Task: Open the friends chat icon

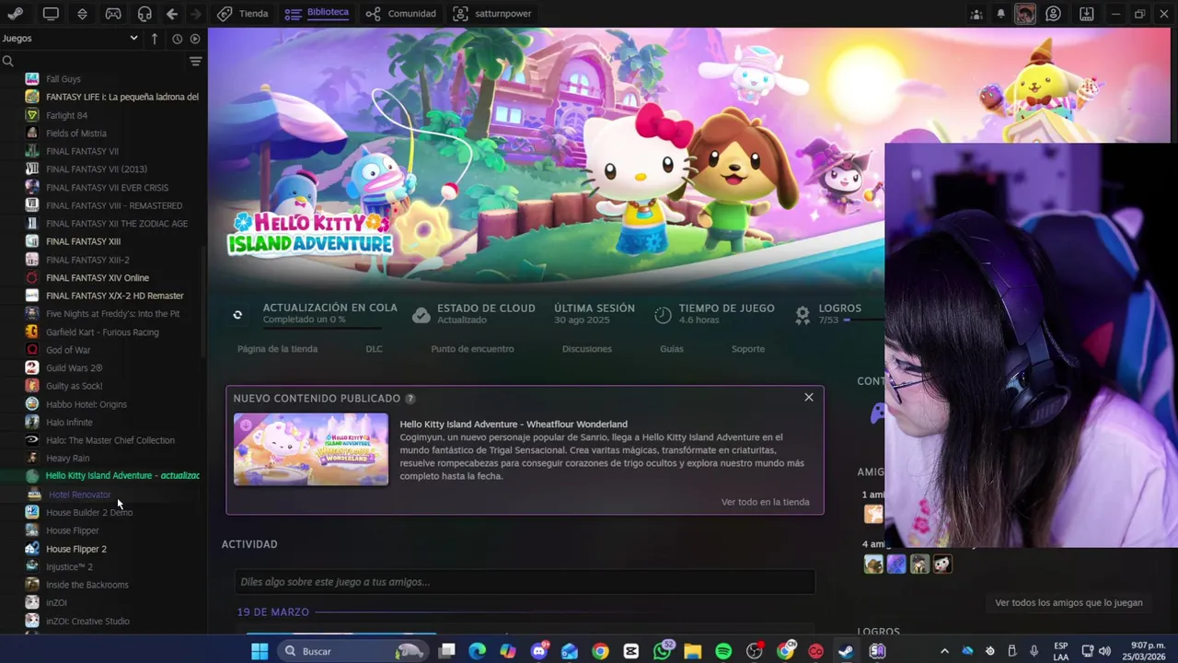Action: pyautogui.click(x=1054, y=14)
